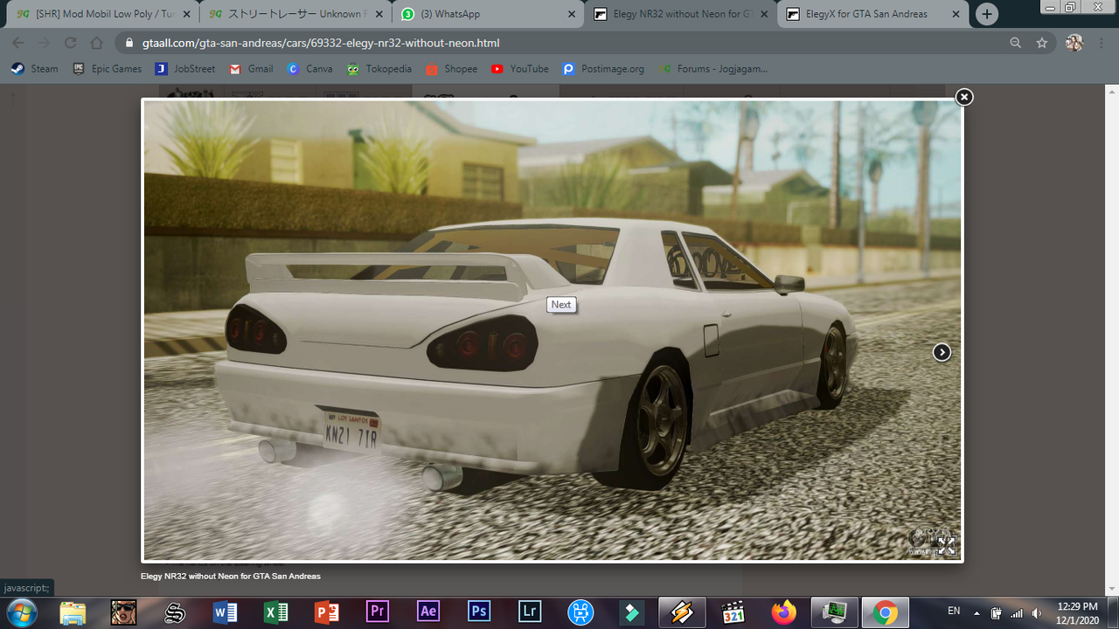Close the ElegyX for GTA San Andreas tab
Image resolution: width=1119 pixels, height=629 pixels.
[x=955, y=14]
